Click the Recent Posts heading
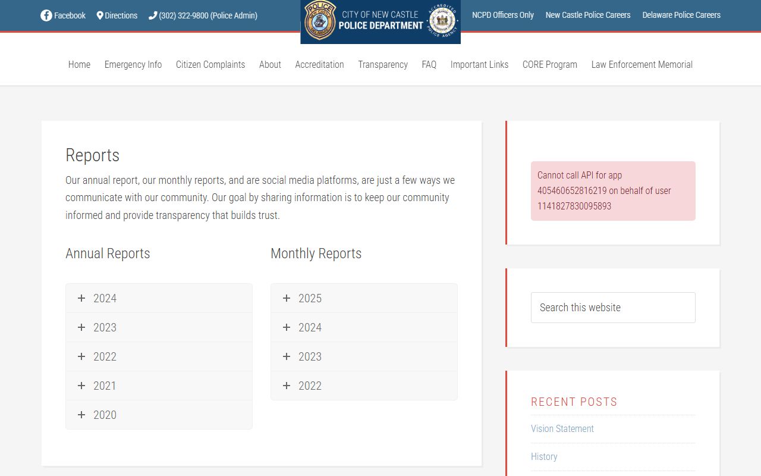This screenshot has height=476, width=761. point(574,402)
